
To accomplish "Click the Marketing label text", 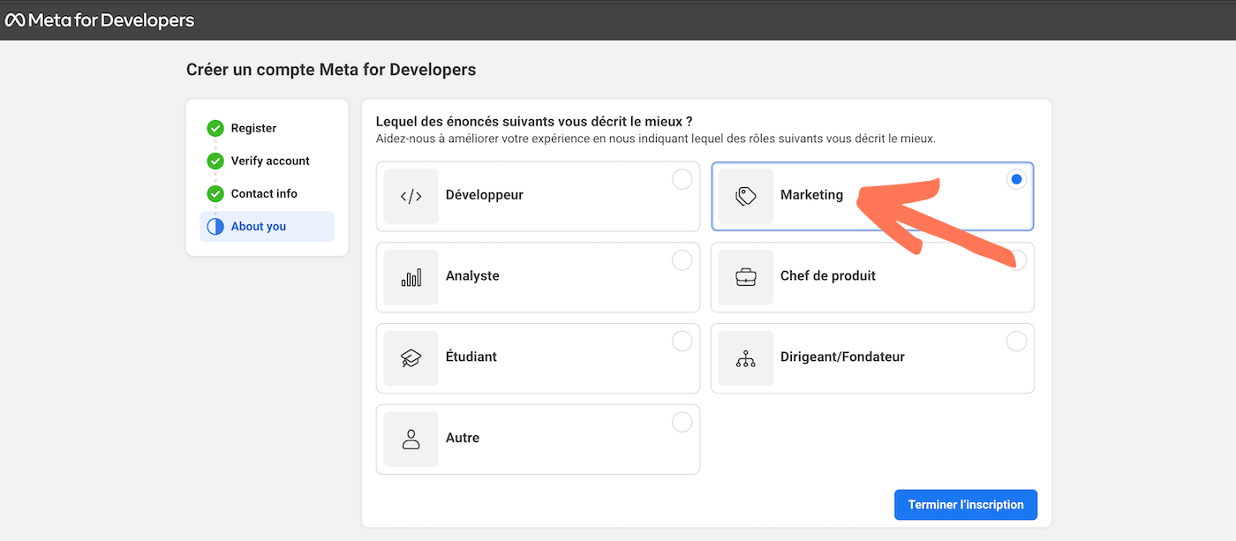I will coord(811,195).
